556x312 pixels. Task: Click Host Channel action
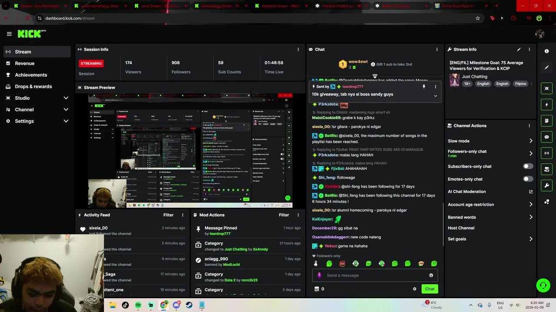[461, 228]
